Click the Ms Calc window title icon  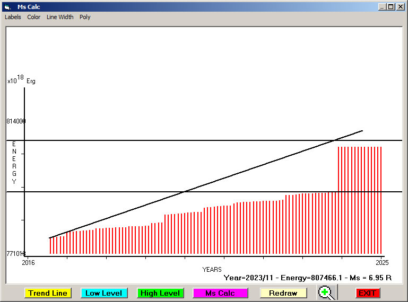pyautogui.click(x=7, y=7)
